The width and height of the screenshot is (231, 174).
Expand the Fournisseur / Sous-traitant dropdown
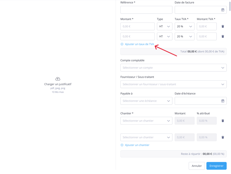pos(173,85)
